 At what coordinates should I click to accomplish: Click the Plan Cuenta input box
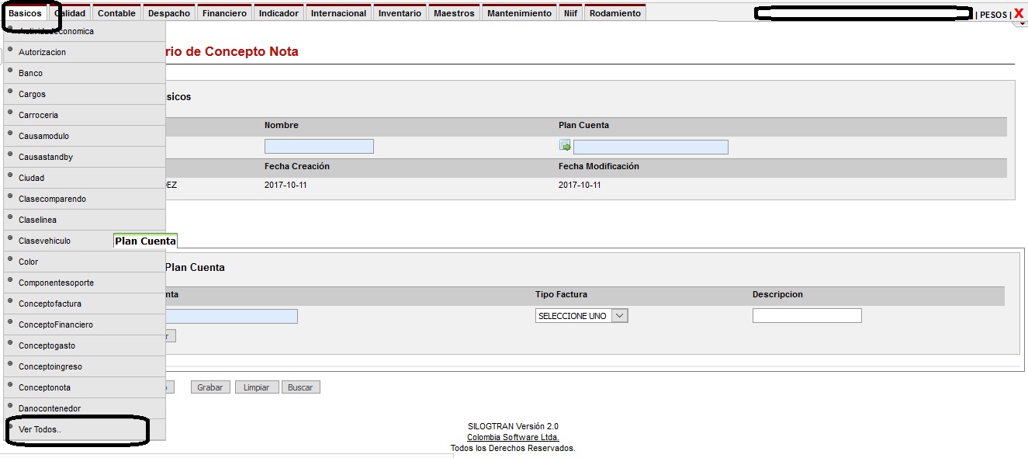(x=650, y=147)
